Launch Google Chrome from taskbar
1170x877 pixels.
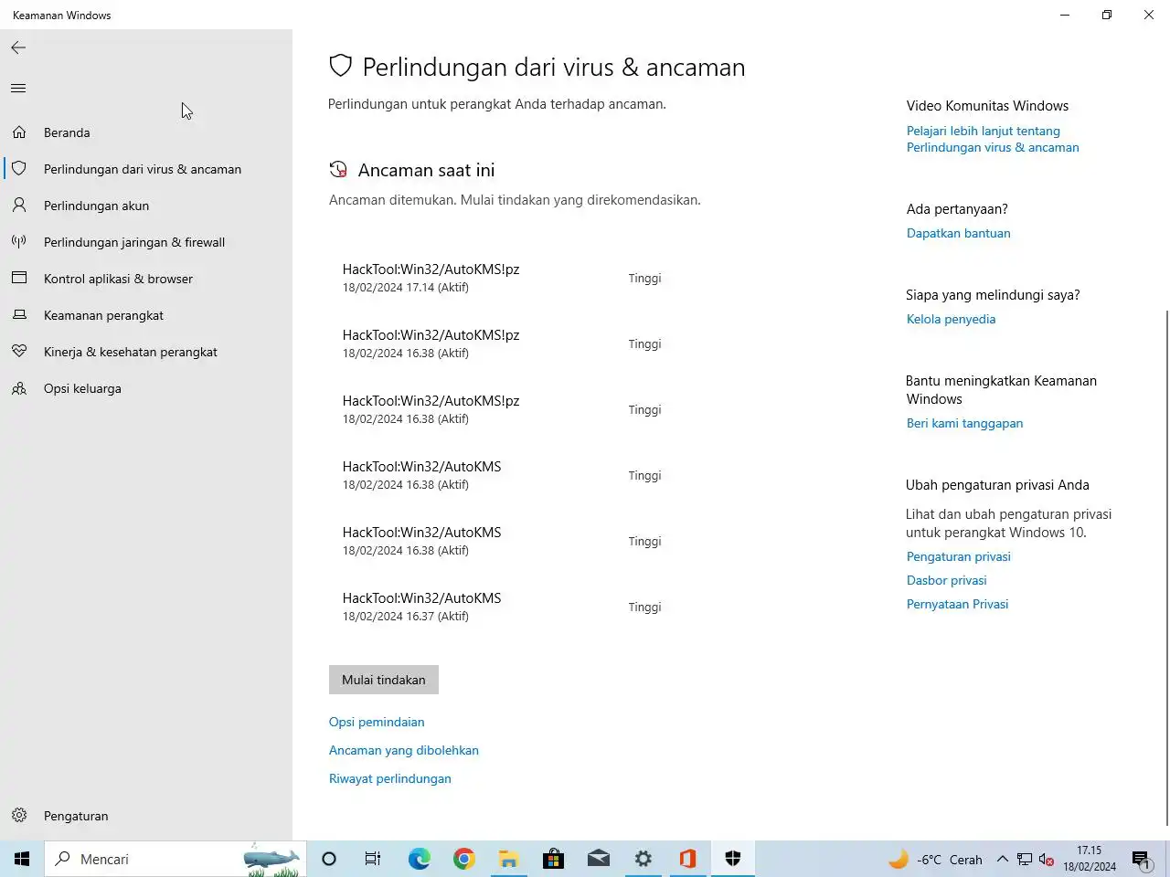(464, 859)
